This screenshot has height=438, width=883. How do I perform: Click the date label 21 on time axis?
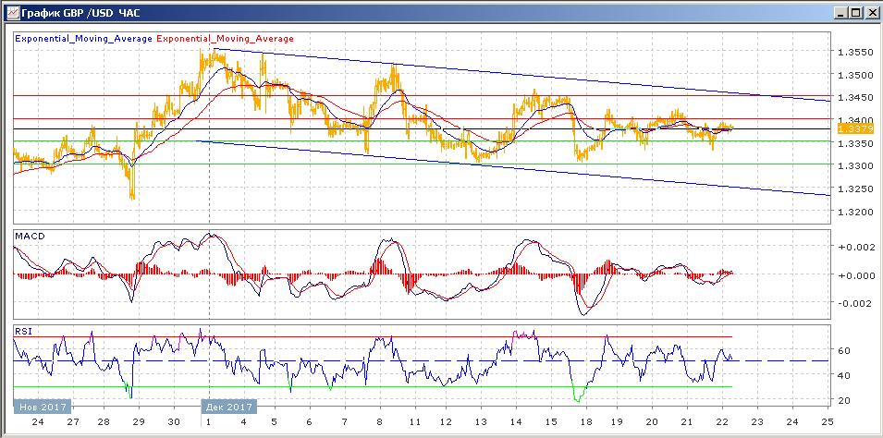686,422
